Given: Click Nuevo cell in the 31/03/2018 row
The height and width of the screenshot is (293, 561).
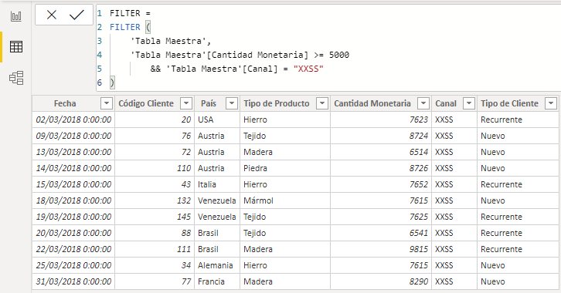Looking at the screenshot, I should pos(518,281).
